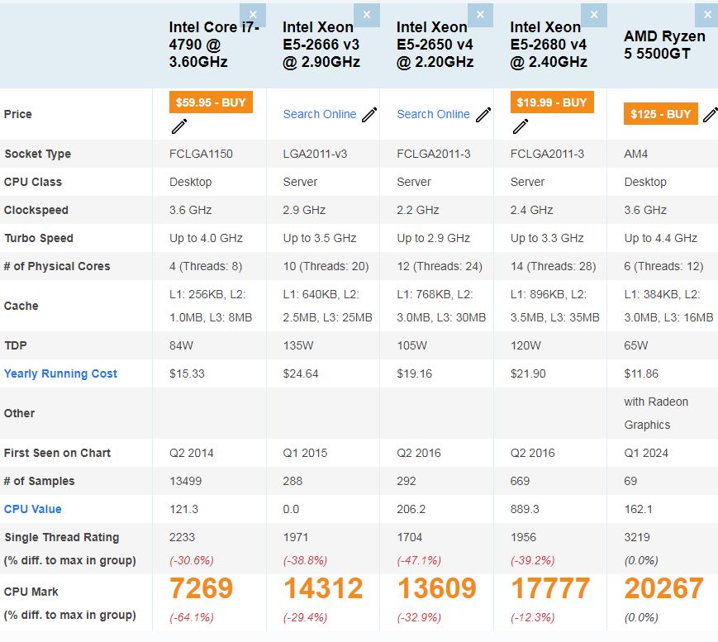718x642 pixels.
Task: Click 2.9 GHz clockspeed value
Action: [x=304, y=210]
